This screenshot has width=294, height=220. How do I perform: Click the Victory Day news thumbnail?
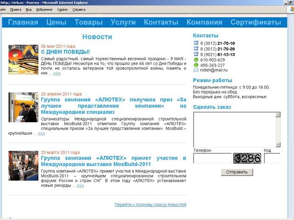coord(23,60)
